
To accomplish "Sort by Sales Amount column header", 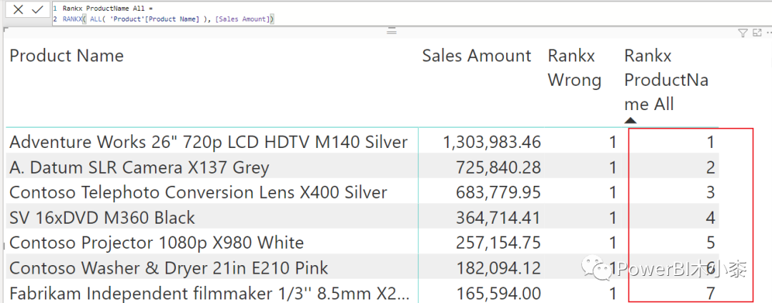I will (x=477, y=56).
